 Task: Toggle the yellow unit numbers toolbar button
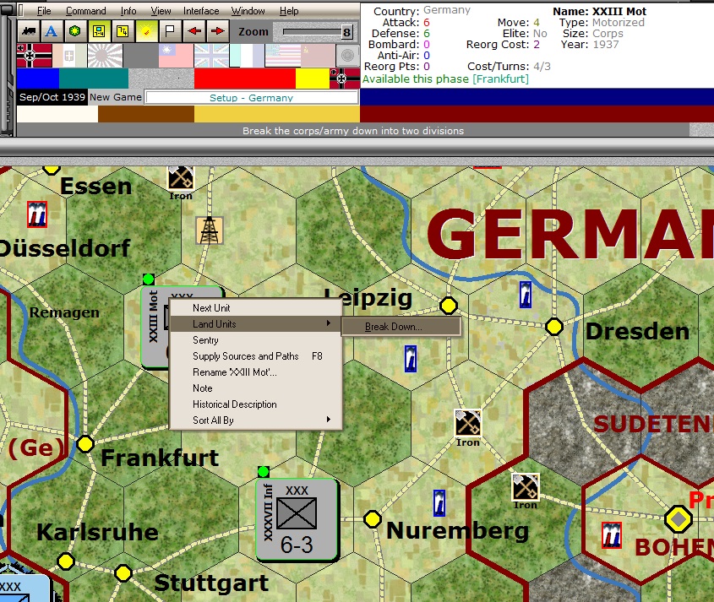[x=123, y=31]
